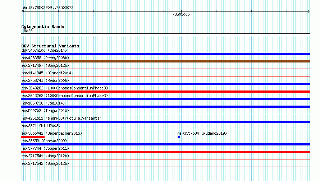This screenshot has width=320, height=181.
Task: Open nsv3357534 (Audano2019) variant label
Action: [x=202, y=133]
